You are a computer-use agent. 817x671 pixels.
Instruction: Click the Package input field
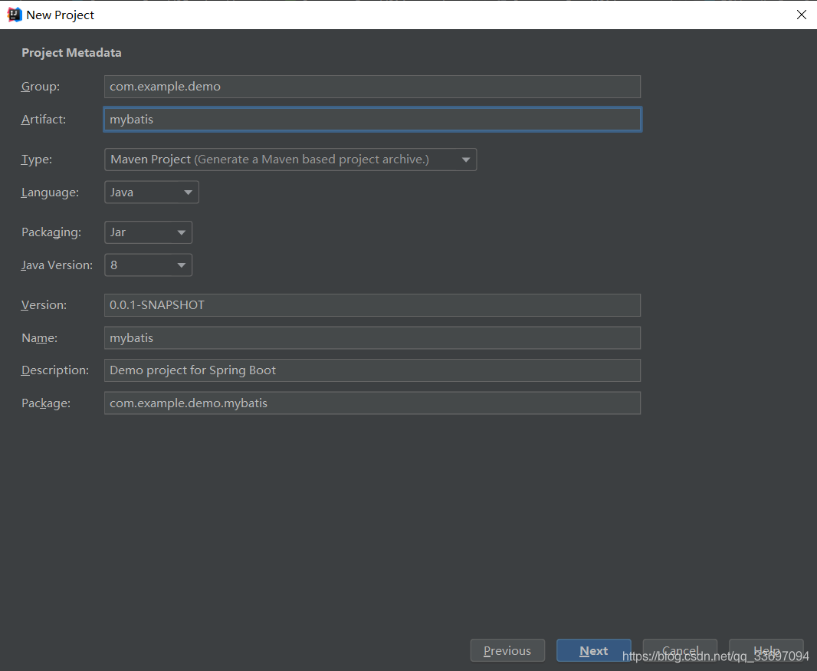(x=372, y=403)
